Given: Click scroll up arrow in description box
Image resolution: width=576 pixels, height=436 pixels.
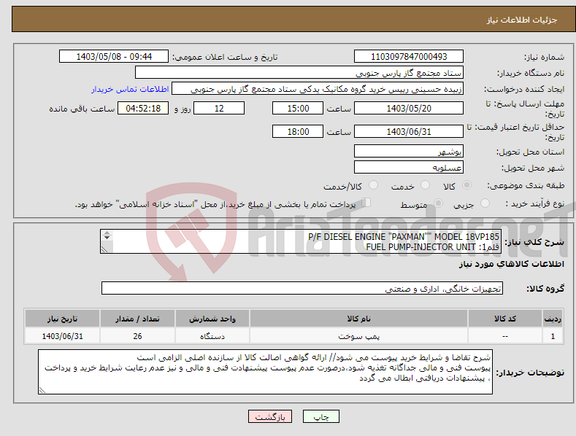Looking at the screenshot, I should [107, 233].
